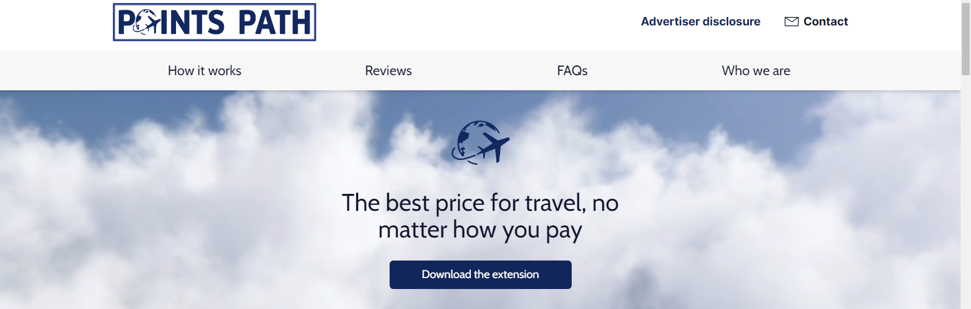This screenshot has width=971, height=309.
Task: Click the cloud background image left of the headline
Action: pos(170,206)
